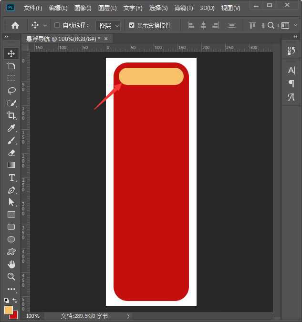Open the 文件(F) menu
This screenshot has height=322, width=302.
tap(33, 8)
